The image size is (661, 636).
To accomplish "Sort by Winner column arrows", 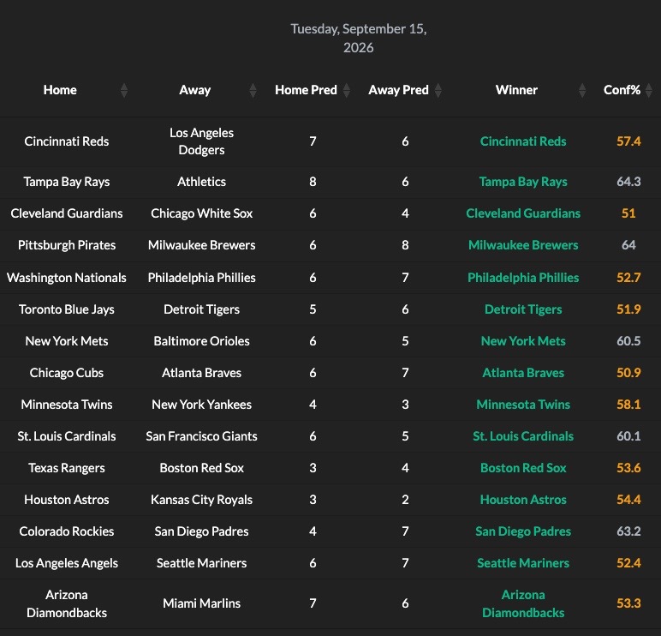I will [582, 90].
